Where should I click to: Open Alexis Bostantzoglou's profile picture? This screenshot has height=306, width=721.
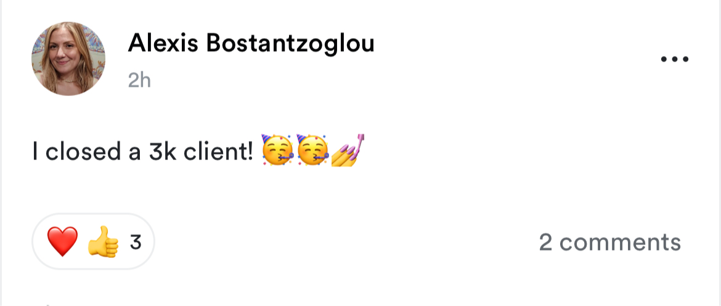[x=68, y=59]
